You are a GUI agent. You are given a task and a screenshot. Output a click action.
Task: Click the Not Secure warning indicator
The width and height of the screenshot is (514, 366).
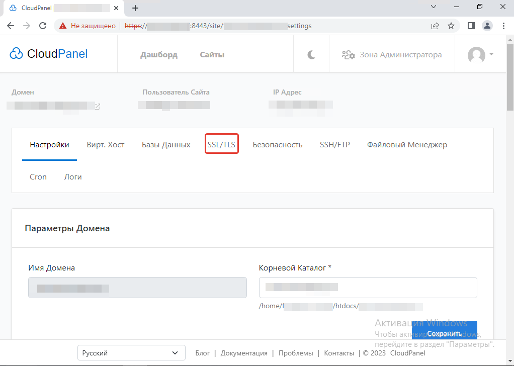(x=88, y=26)
